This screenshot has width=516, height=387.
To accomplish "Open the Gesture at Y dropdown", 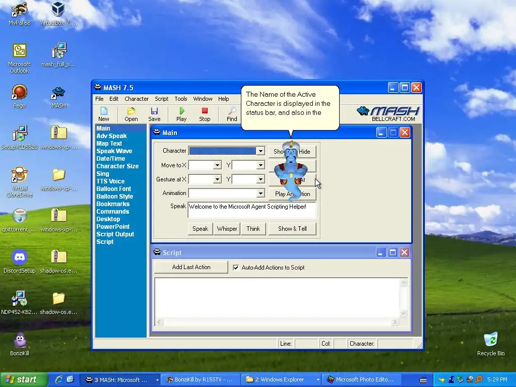I will [261, 179].
